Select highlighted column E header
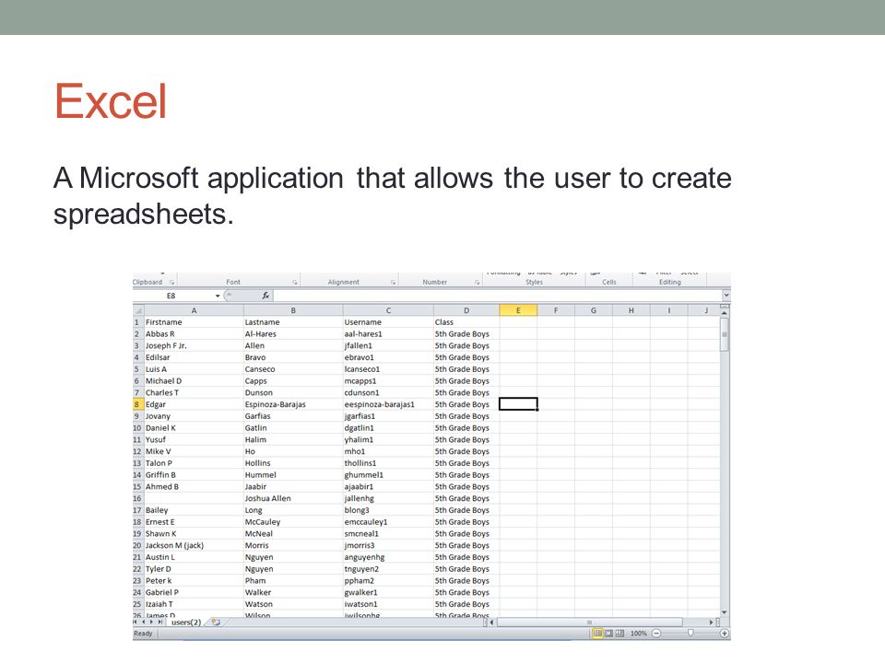 [518, 310]
